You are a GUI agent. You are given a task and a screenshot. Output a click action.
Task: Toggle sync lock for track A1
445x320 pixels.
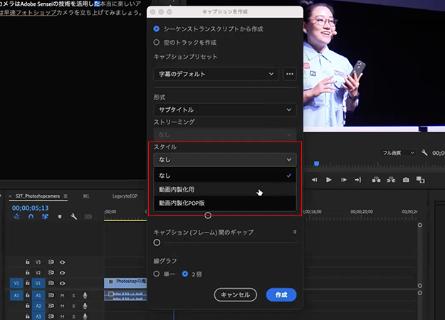point(51,295)
